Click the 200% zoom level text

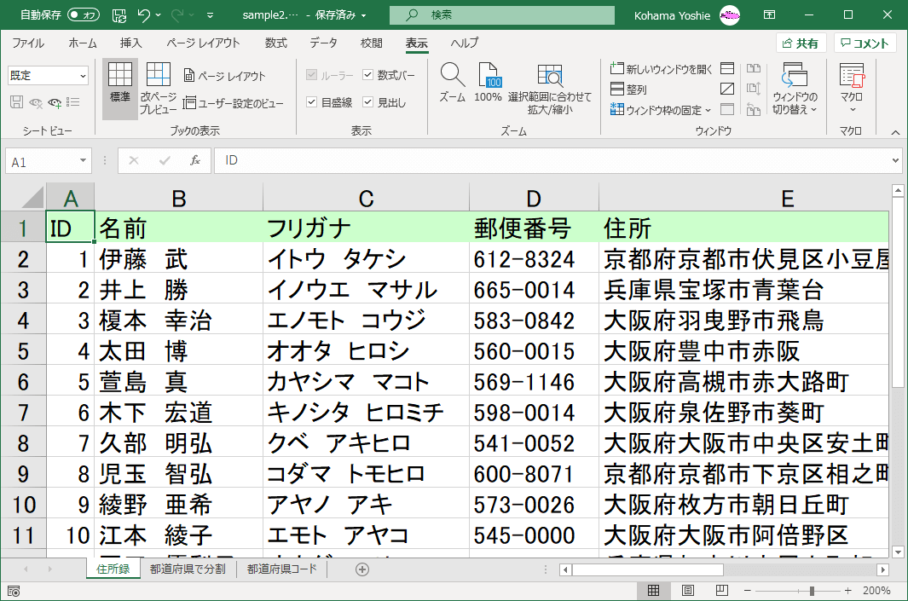coord(876,591)
